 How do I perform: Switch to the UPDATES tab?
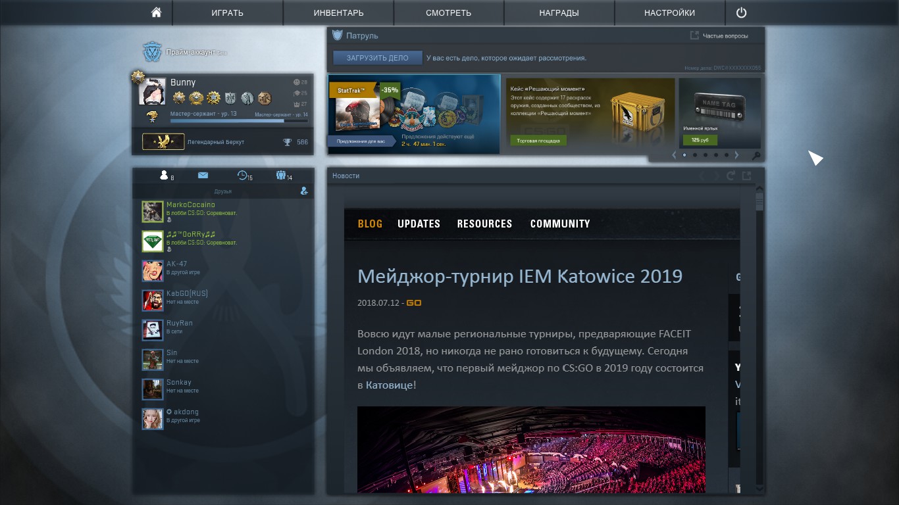point(419,224)
